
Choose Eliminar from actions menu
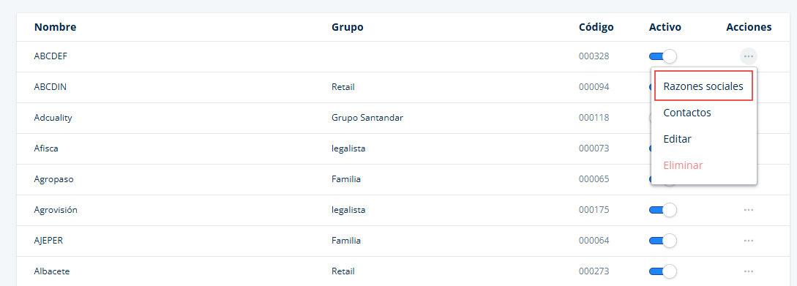(683, 165)
